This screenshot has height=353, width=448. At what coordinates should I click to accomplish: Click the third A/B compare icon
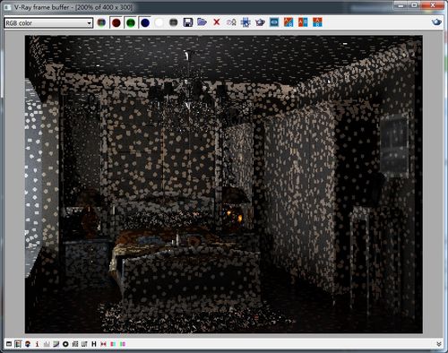pos(317,22)
